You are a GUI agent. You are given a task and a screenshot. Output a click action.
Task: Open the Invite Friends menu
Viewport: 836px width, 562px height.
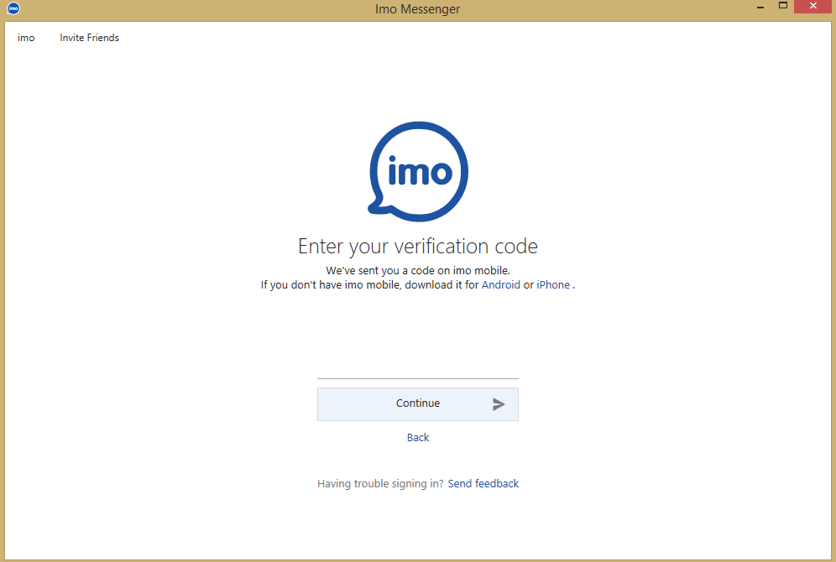pyautogui.click(x=89, y=38)
